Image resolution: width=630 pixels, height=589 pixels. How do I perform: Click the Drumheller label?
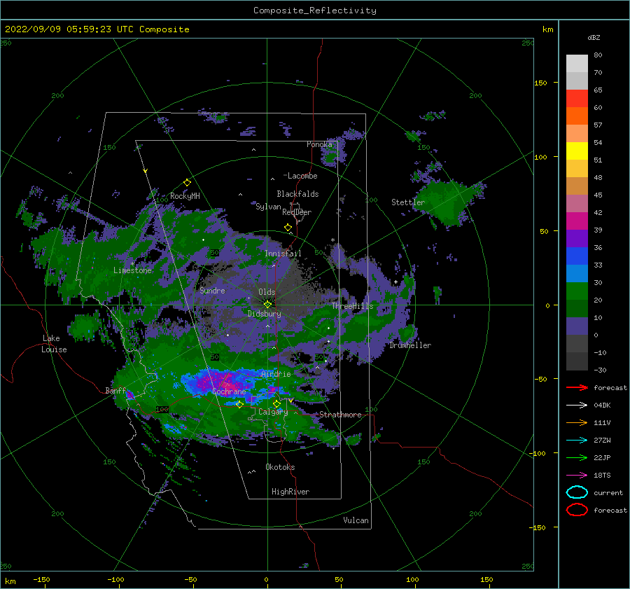coord(410,345)
